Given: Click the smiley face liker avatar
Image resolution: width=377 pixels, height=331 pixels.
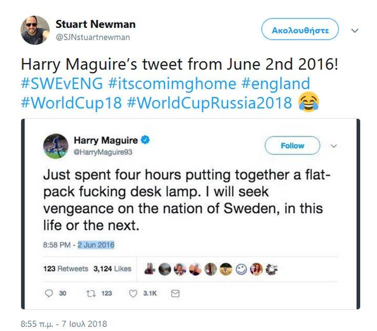Looking at the screenshot, I should (242, 268).
